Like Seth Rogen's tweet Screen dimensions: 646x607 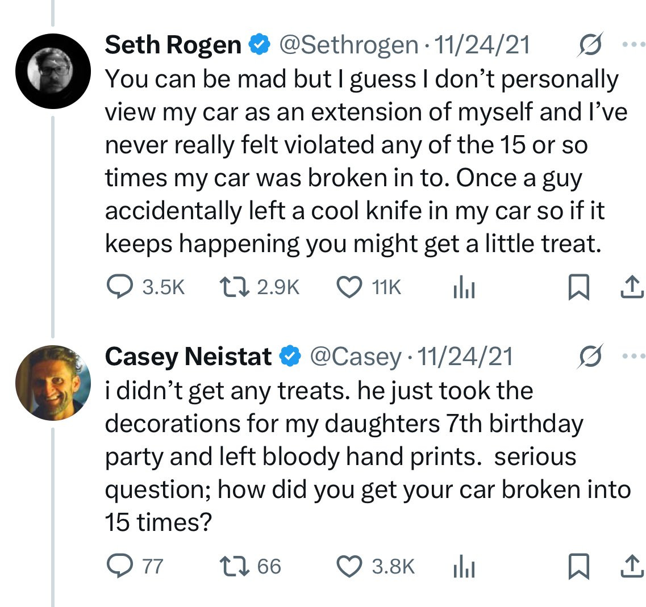point(349,288)
